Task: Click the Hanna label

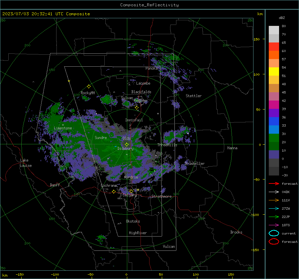Action: pyautogui.click(x=232, y=148)
